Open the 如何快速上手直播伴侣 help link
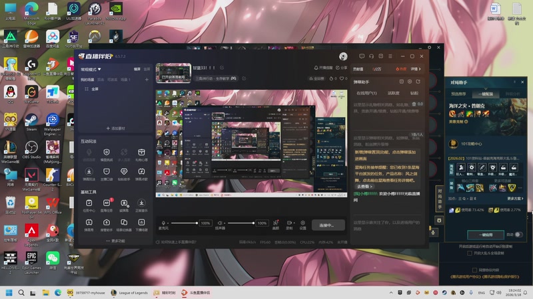 [176, 242]
